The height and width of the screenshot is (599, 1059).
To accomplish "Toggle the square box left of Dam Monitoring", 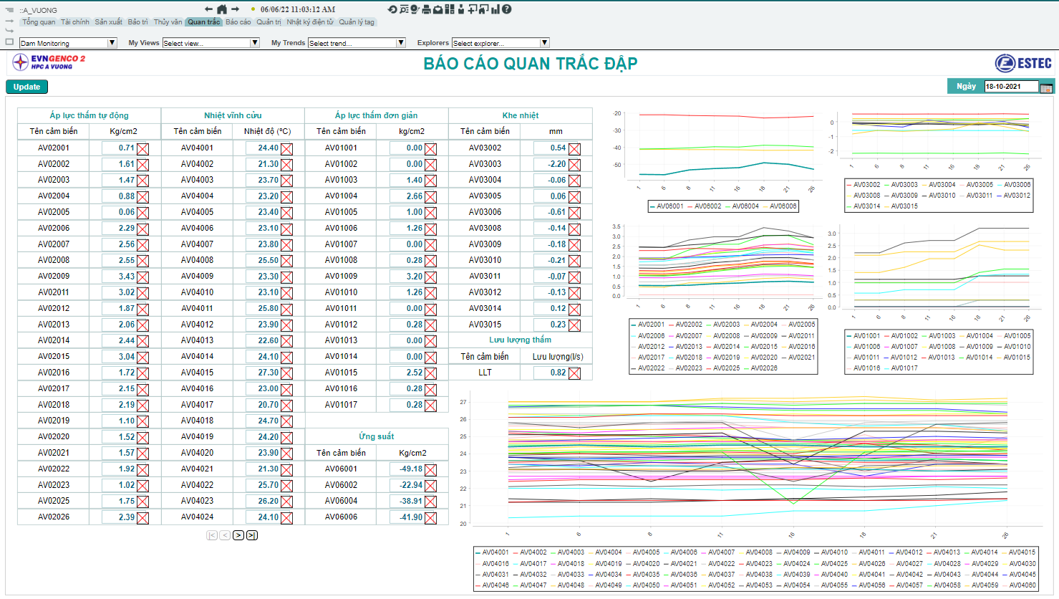I will [x=10, y=42].
